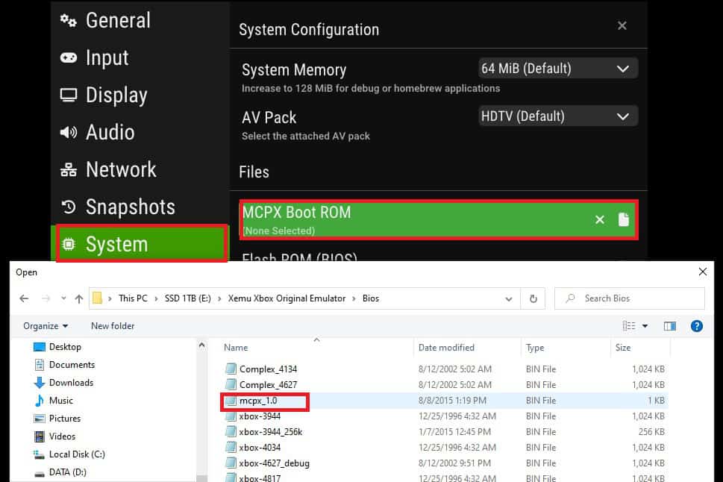Click Xemu Xbox Original Emulator breadcrumb
The height and width of the screenshot is (482, 723).
pos(287,298)
